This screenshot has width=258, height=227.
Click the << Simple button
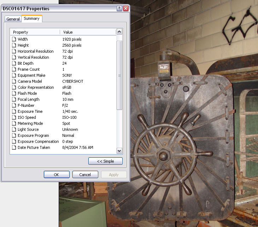pyautogui.click(x=105, y=161)
